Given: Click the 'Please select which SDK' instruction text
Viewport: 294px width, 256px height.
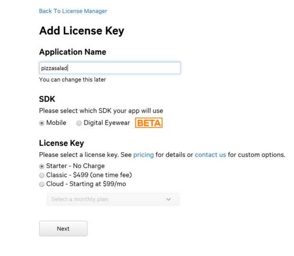Looking at the screenshot, I should (x=101, y=111).
